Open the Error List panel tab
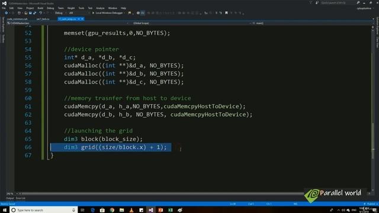 point(21,198)
